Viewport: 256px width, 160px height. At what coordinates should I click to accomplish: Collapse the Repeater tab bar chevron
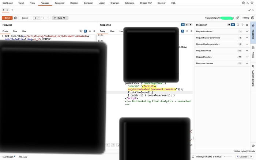[253, 10]
